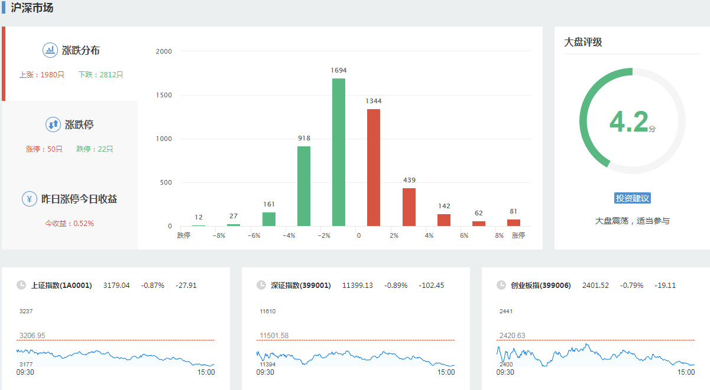710x390 pixels.
Task: Open the 上证指数(1A0001) index link
Action: point(61,286)
